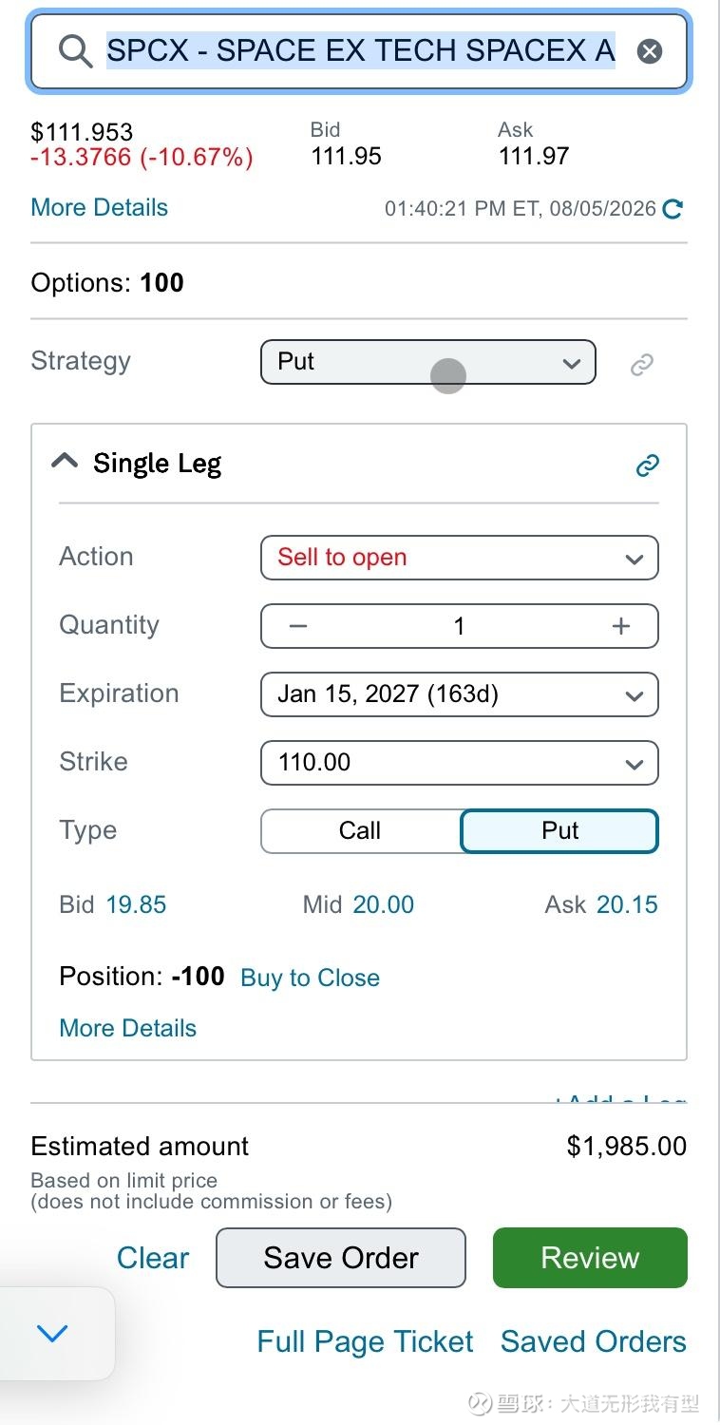Click the blue link icon in Single Leg
The height and width of the screenshot is (1425, 720).
pos(648,465)
